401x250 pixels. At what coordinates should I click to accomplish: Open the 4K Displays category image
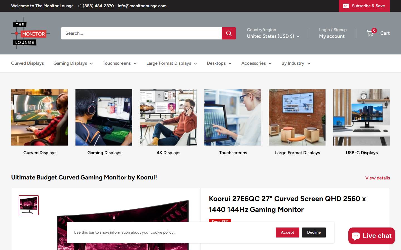pyautogui.click(x=168, y=117)
